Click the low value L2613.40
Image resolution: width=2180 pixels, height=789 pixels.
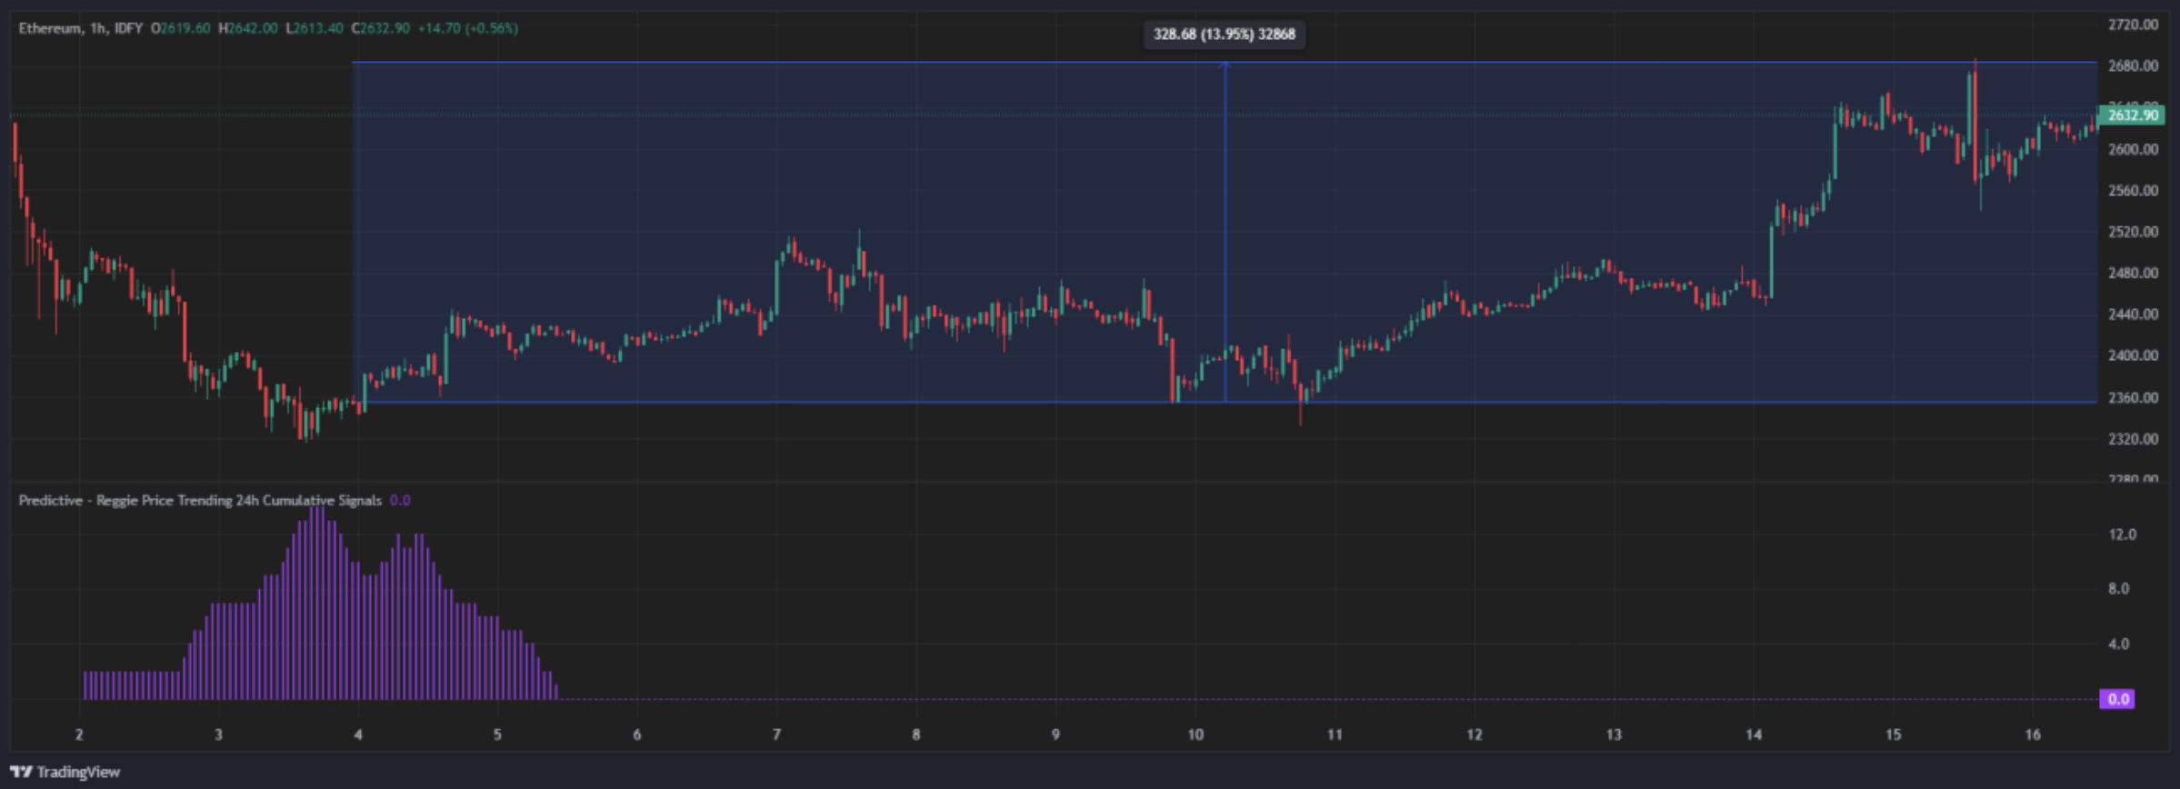315,28
